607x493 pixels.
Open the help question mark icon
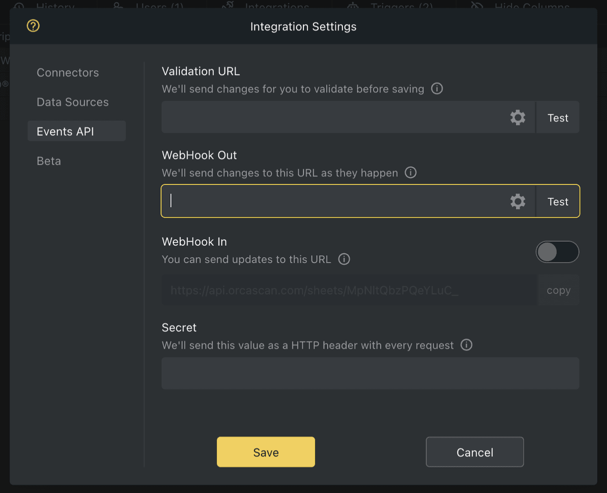32,26
